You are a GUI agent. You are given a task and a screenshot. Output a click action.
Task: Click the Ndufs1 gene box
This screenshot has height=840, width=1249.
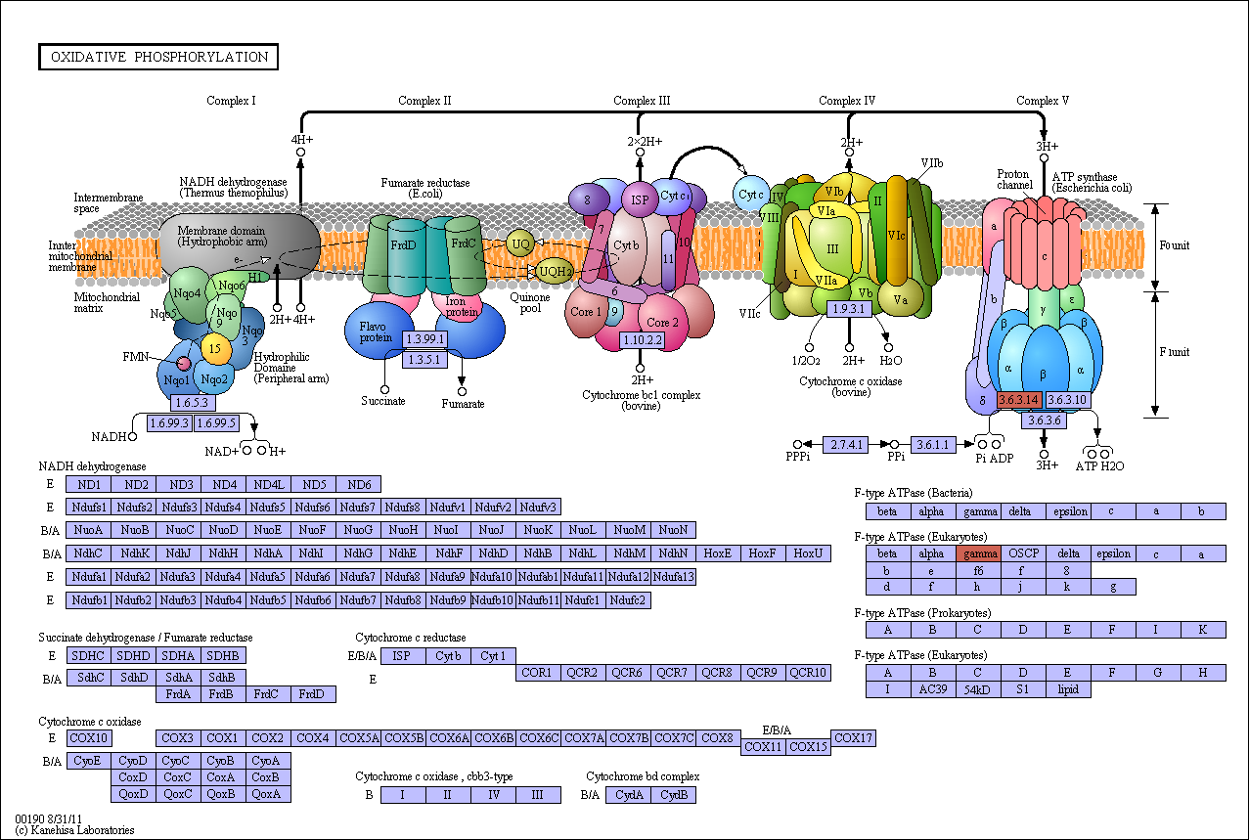tap(89, 507)
